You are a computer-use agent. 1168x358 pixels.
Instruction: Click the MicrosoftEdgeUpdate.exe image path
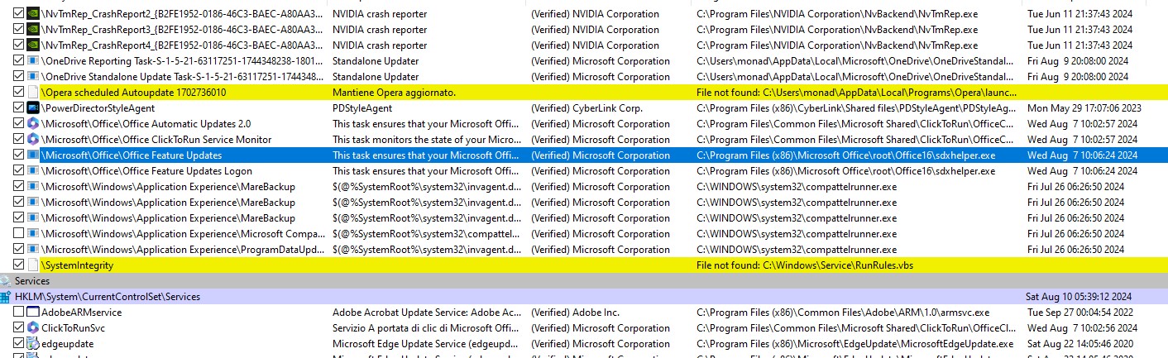tap(855, 344)
